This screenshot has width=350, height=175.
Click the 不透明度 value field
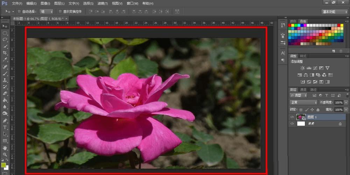coord(338,102)
